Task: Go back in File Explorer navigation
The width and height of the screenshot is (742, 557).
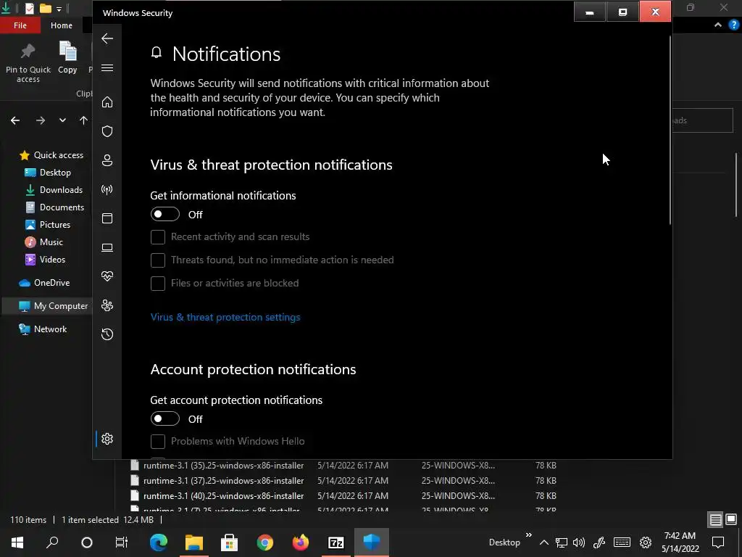Action: click(15, 120)
